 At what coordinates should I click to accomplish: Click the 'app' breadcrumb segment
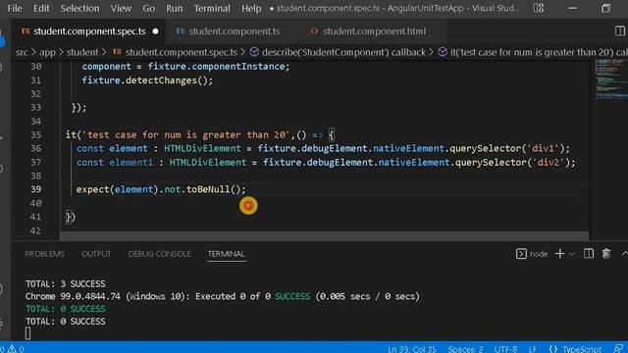click(47, 52)
